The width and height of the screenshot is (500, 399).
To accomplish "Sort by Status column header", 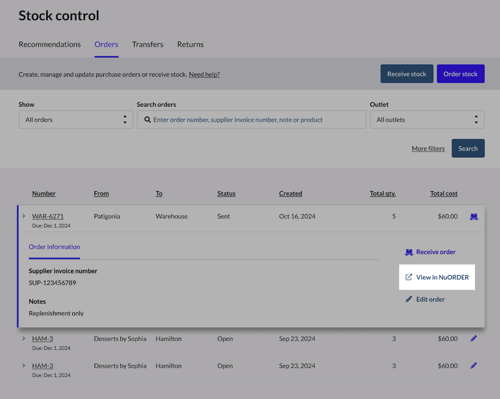I will coord(226,194).
